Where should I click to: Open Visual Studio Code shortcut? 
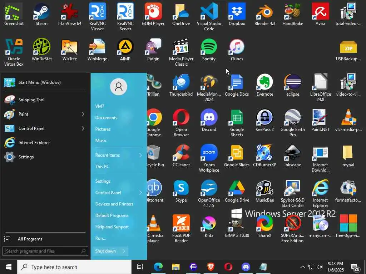(x=209, y=17)
